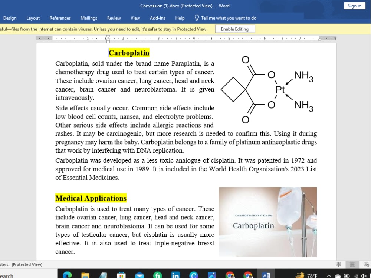Open the Wi-Fi network tray icon
The image size is (371, 278).
click(356, 276)
